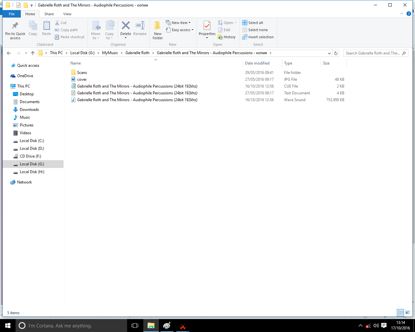Refresh the current folder view
The image size is (415, 332).
coord(336,53)
